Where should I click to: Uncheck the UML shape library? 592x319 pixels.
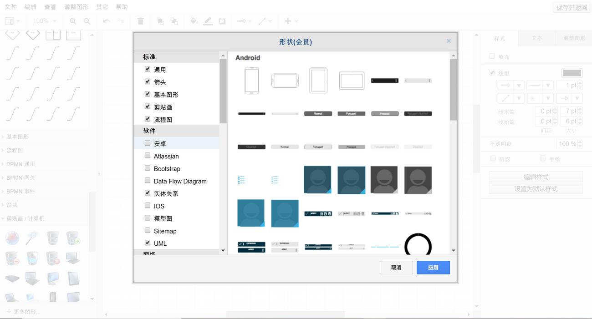[148, 243]
